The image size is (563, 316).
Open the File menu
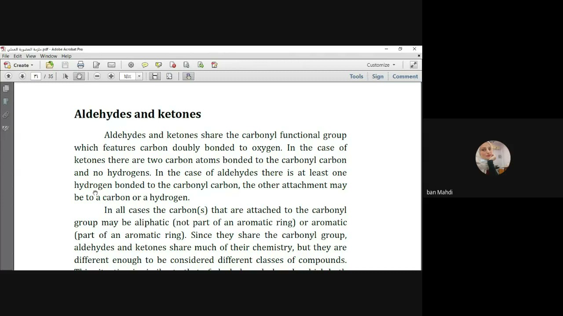click(6, 56)
